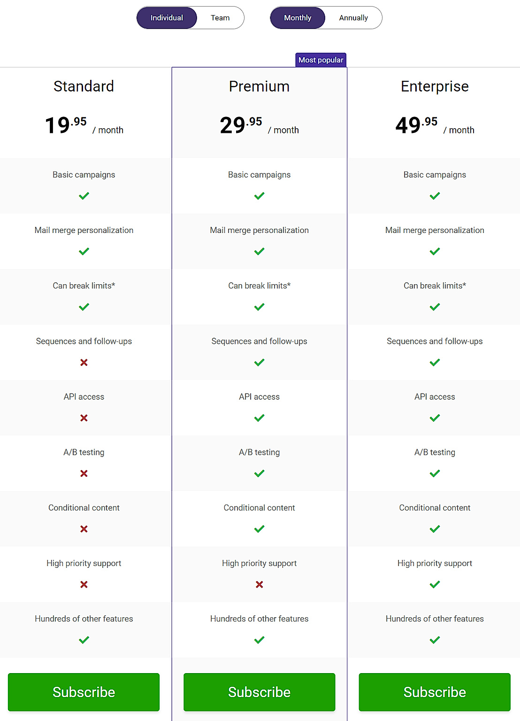Viewport: 520px width, 721px height.
Task: Click the green checkmark for Premium A/B testing
Action: coord(259,473)
